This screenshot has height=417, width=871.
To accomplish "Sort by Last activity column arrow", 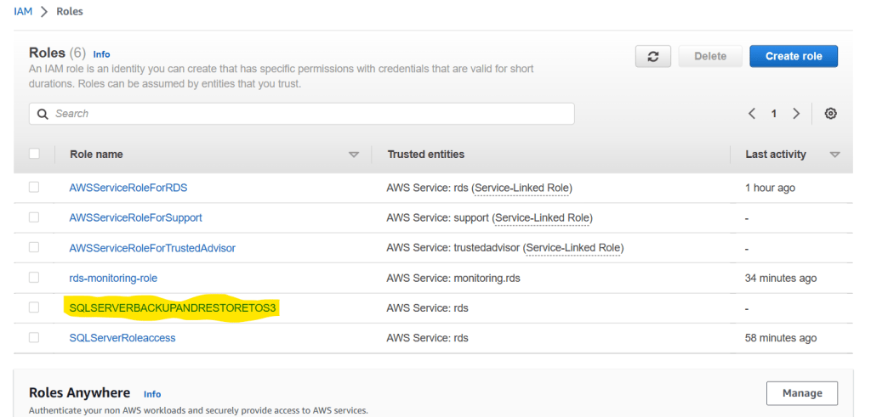I will (x=834, y=155).
